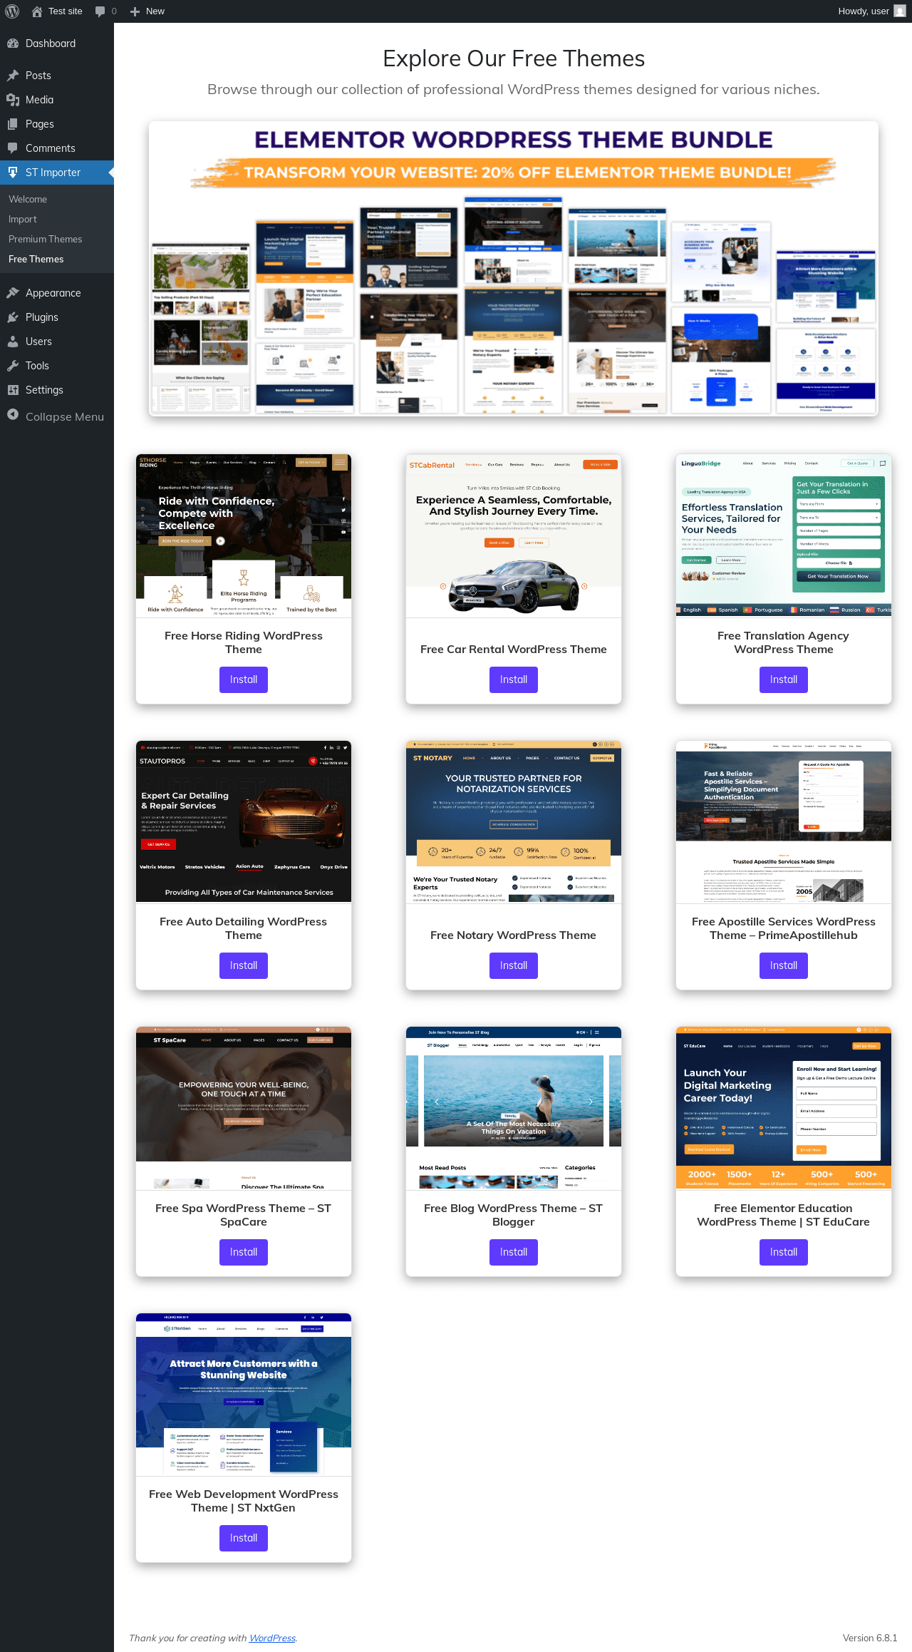Open the Plugins menu
Image resolution: width=912 pixels, height=1652 pixels.
pos(57,317)
